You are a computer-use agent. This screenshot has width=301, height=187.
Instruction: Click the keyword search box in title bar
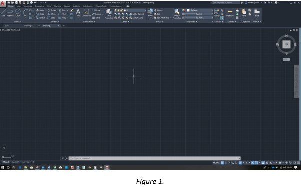[226, 3]
